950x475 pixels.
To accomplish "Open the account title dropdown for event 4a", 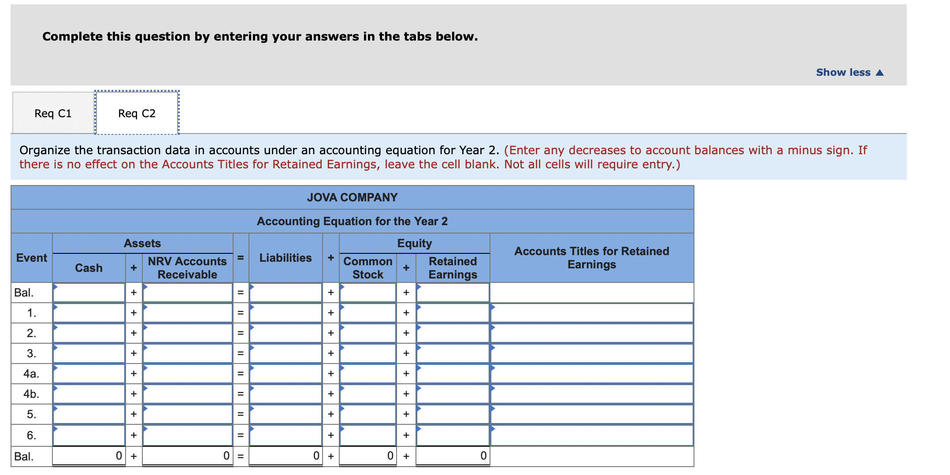I will [592, 374].
